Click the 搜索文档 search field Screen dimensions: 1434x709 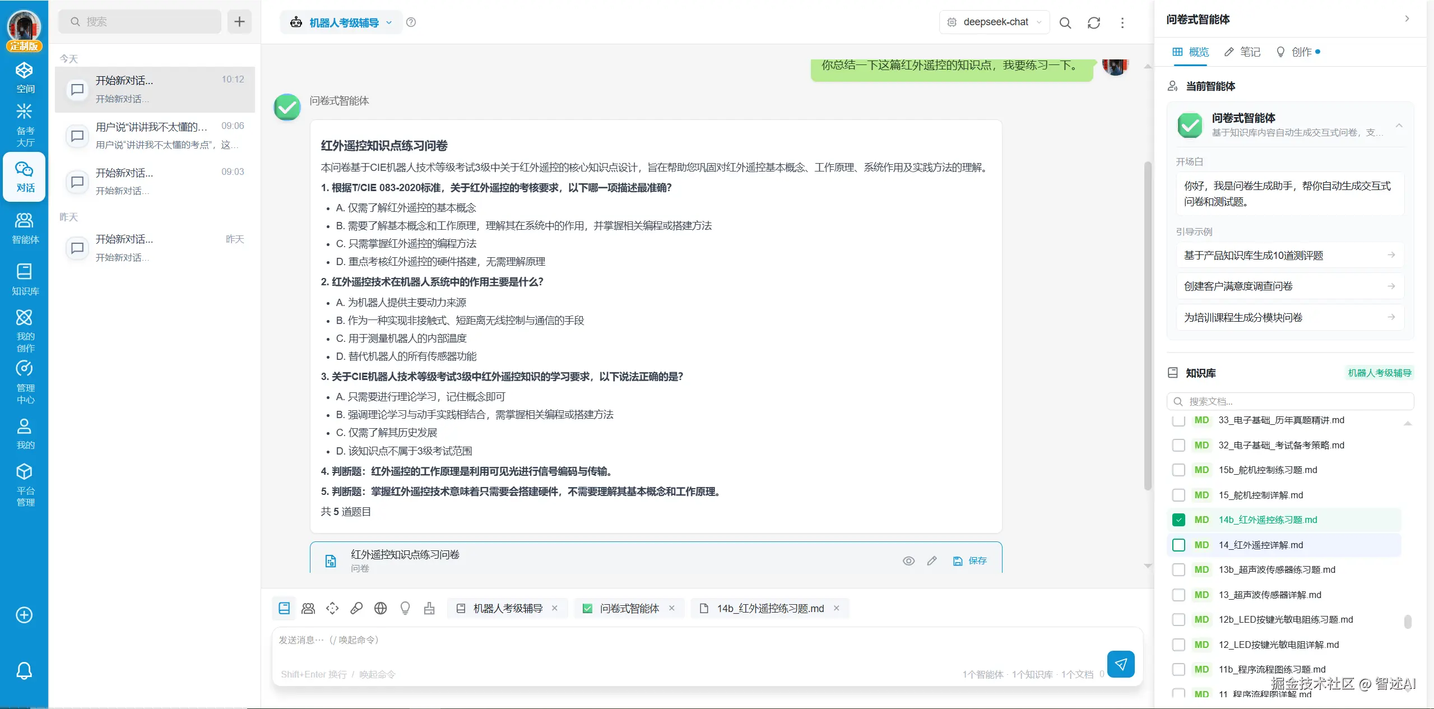[1289, 402]
